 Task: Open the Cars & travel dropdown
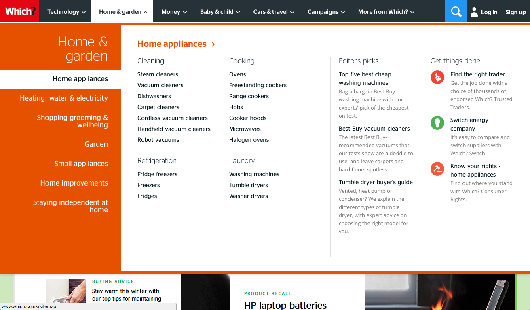[274, 12]
